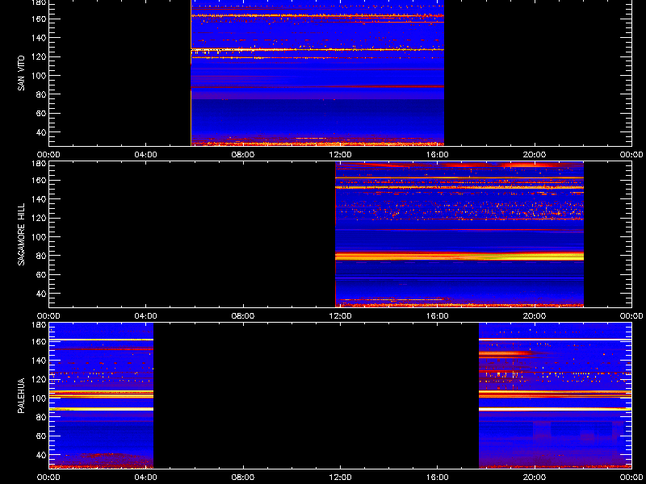Click 20:00 time label under Palehua plot
The image size is (646, 484).
coord(535,478)
